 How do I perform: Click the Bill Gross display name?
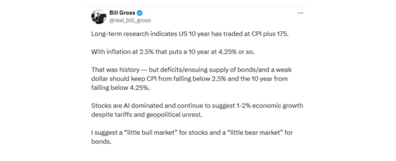click(x=122, y=13)
